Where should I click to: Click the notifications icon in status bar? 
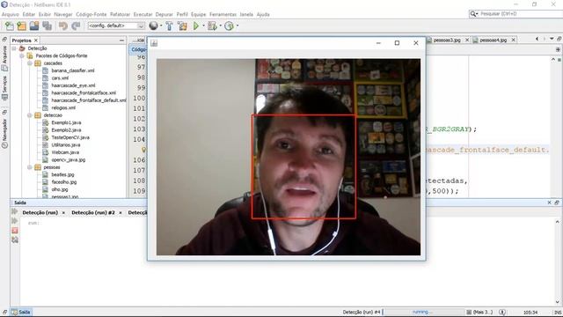coord(502,312)
